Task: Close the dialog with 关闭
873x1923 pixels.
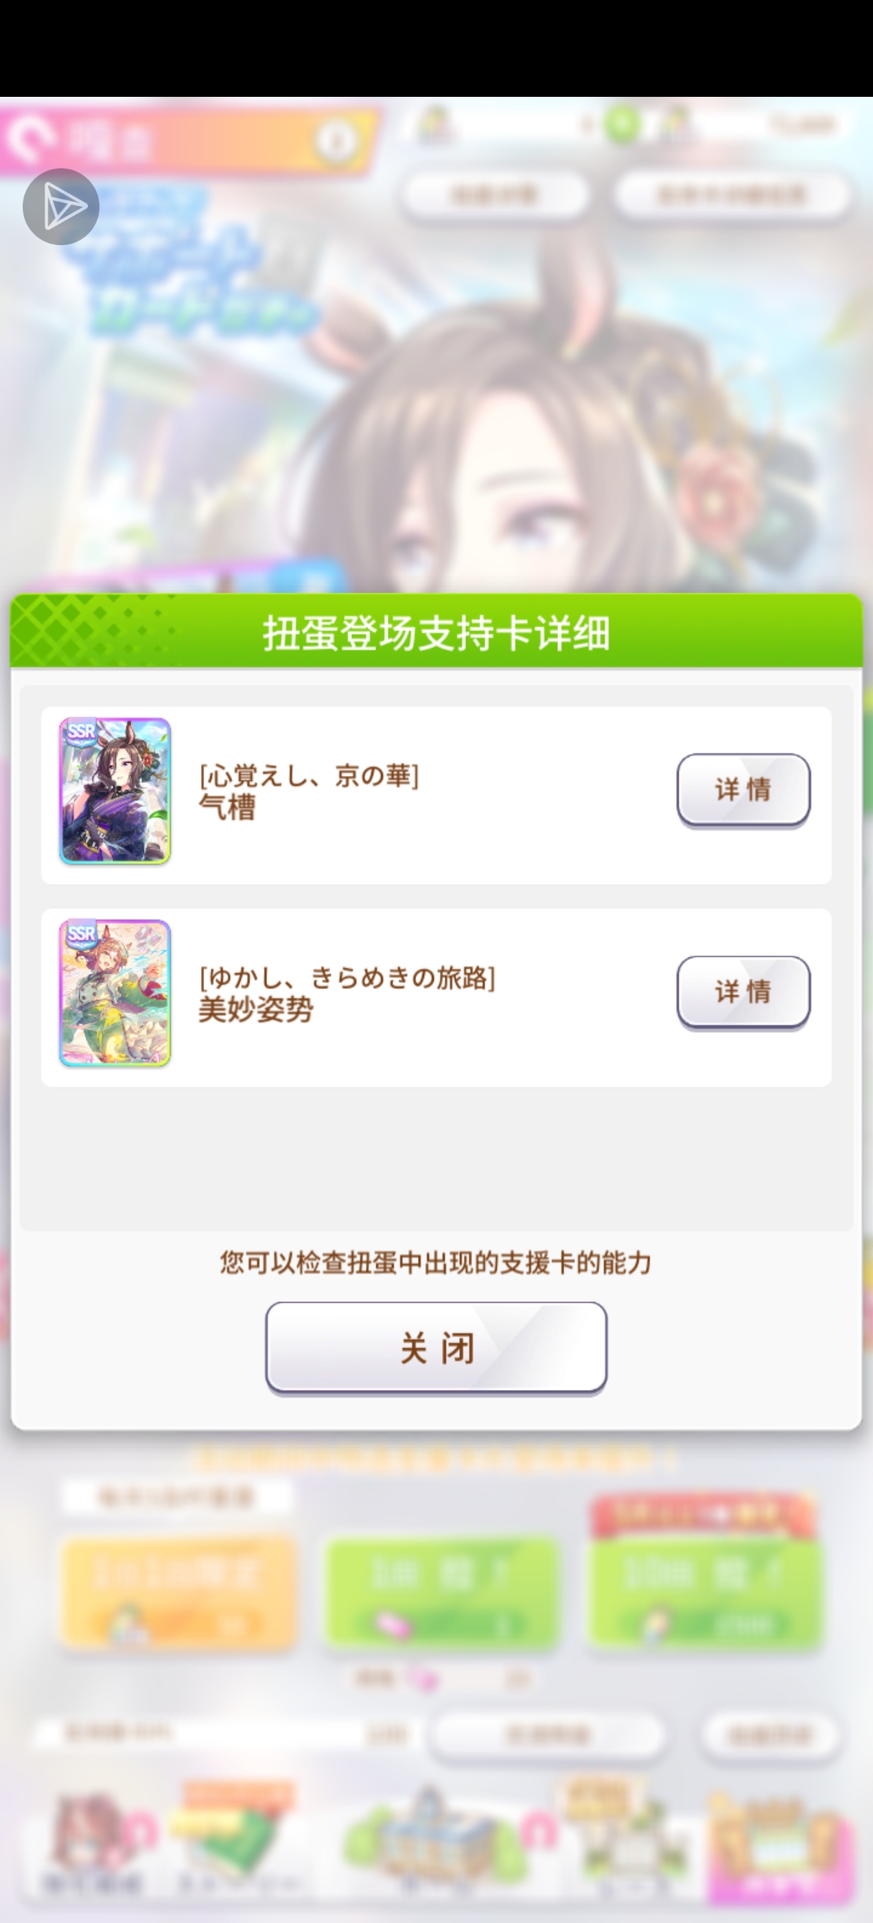Action: click(436, 1348)
